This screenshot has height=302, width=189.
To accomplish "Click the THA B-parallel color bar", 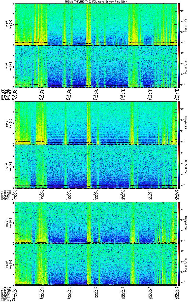I will point(179,67).
